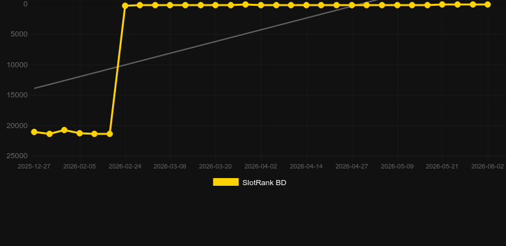506x246 pixels.
Task: Select the data point at 2026-02-24
Action: pyautogui.click(x=125, y=6)
